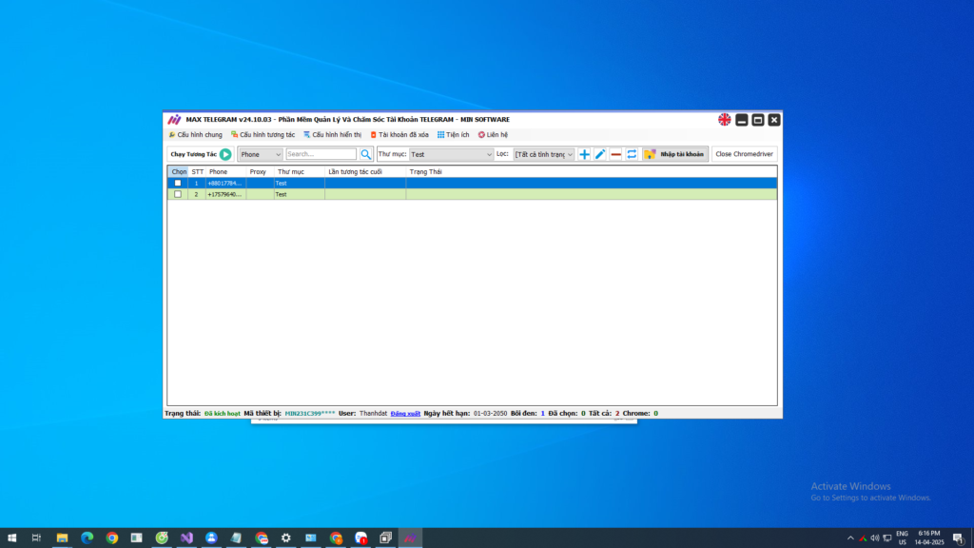Click the Chọn column header to select all

pyautogui.click(x=179, y=172)
